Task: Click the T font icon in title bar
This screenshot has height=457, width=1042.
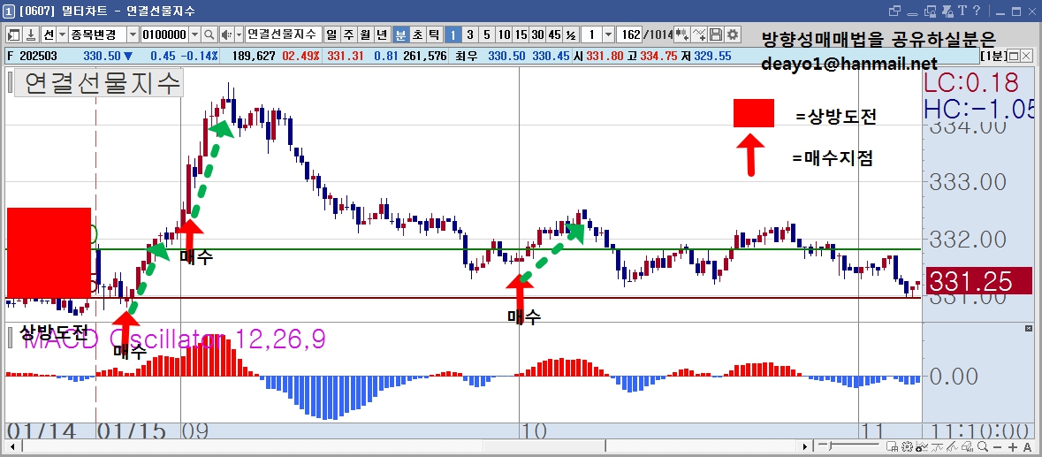Action: click(962, 11)
